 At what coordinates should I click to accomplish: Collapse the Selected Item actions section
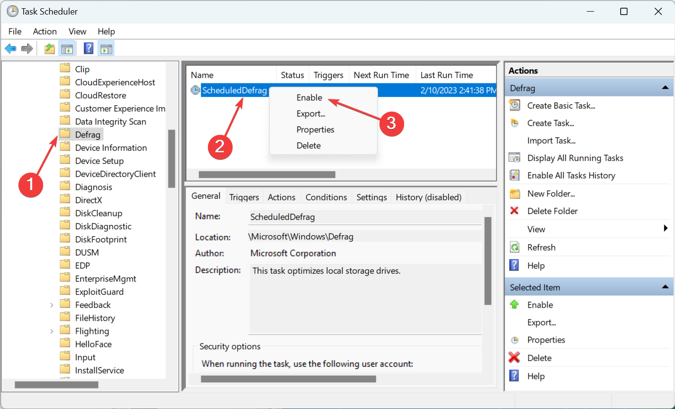[x=664, y=287]
